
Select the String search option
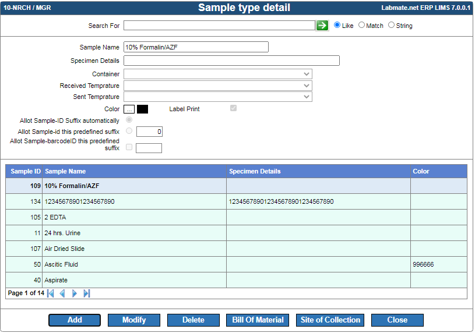coord(392,25)
